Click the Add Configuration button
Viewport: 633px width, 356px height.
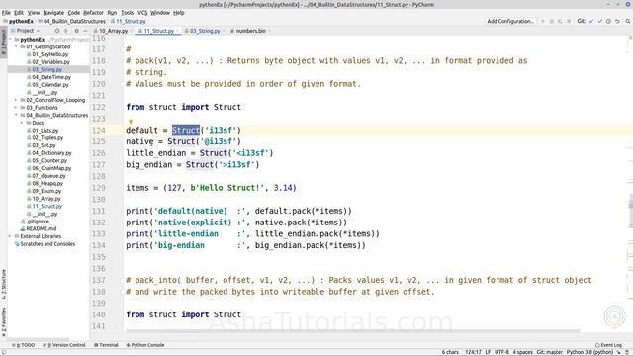point(510,21)
